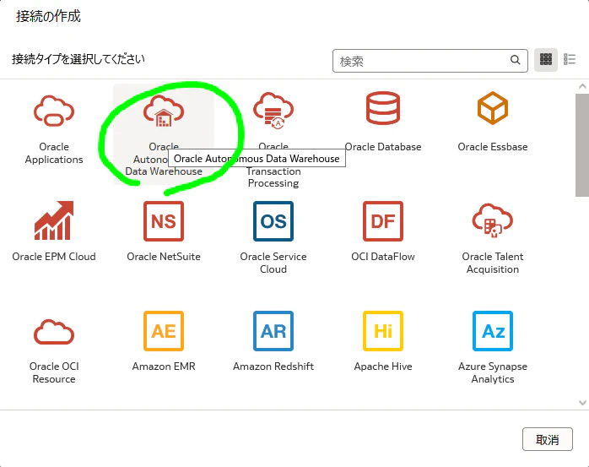Click the "Oracle OCI Resource" label
The height and width of the screenshot is (467, 589).
54,372
